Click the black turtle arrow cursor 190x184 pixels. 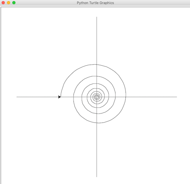tap(59, 97)
